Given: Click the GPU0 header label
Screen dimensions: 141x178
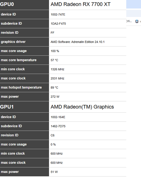Looking at the screenshot, I should [x=7, y=4].
